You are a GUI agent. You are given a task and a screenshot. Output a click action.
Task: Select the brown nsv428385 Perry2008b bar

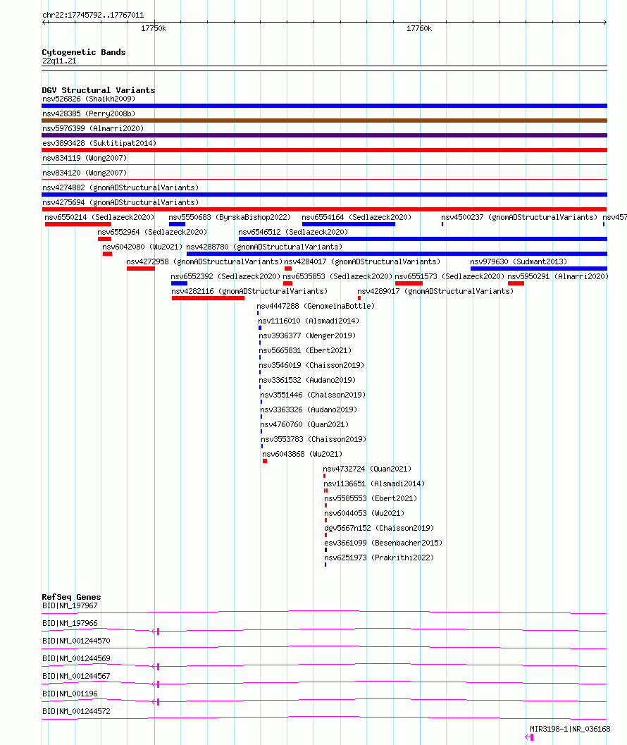click(325, 121)
